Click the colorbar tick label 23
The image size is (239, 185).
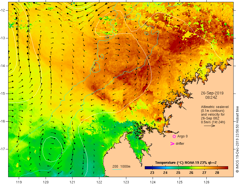[152, 173]
